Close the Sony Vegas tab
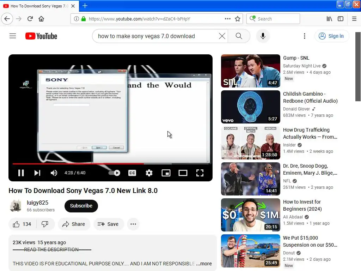Viewport: 361px width, 271px height. [x=73, y=6]
